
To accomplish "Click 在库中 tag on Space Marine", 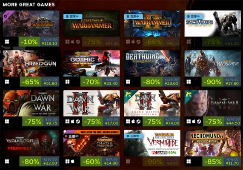I will (194, 17).
